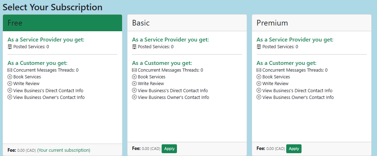Click the building icon in Basic plan
Screen dimensions: 377x156
click(134, 46)
